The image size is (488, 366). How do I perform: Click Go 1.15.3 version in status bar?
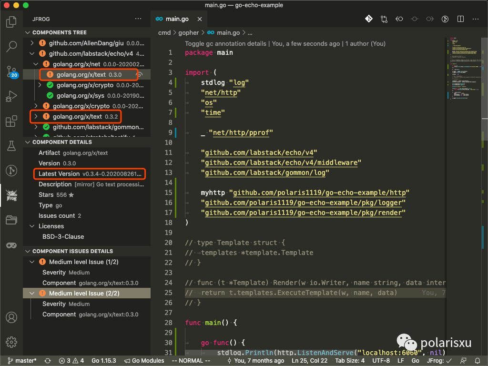(x=103, y=361)
